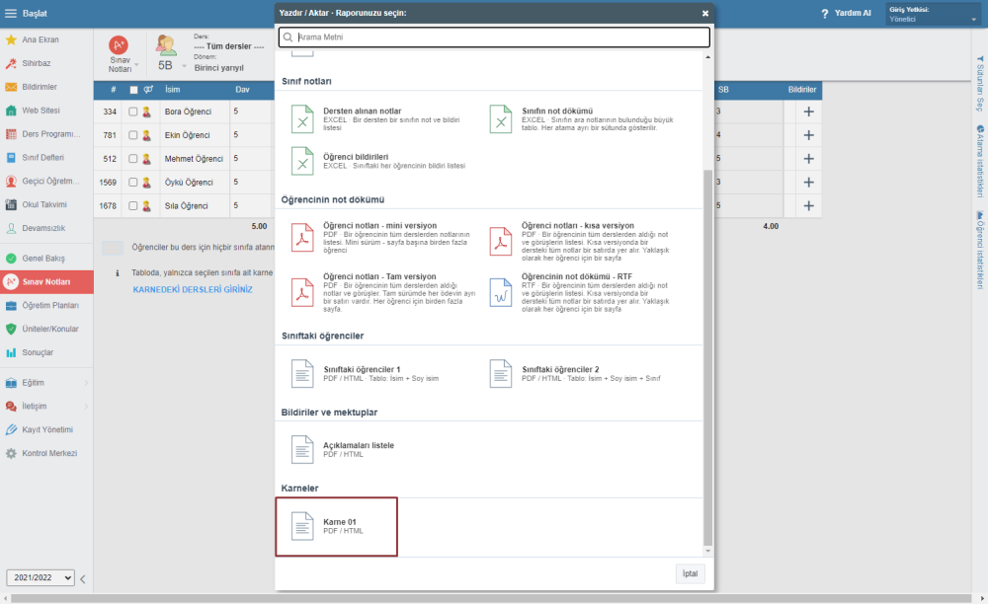
Task: Click the Sınav Notları red toolbar icon
Action: (119, 45)
